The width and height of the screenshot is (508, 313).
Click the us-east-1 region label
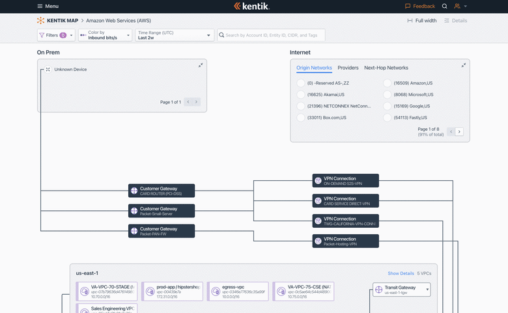(87, 273)
